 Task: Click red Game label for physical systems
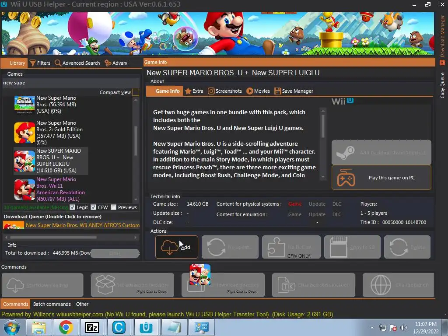[x=294, y=204]
